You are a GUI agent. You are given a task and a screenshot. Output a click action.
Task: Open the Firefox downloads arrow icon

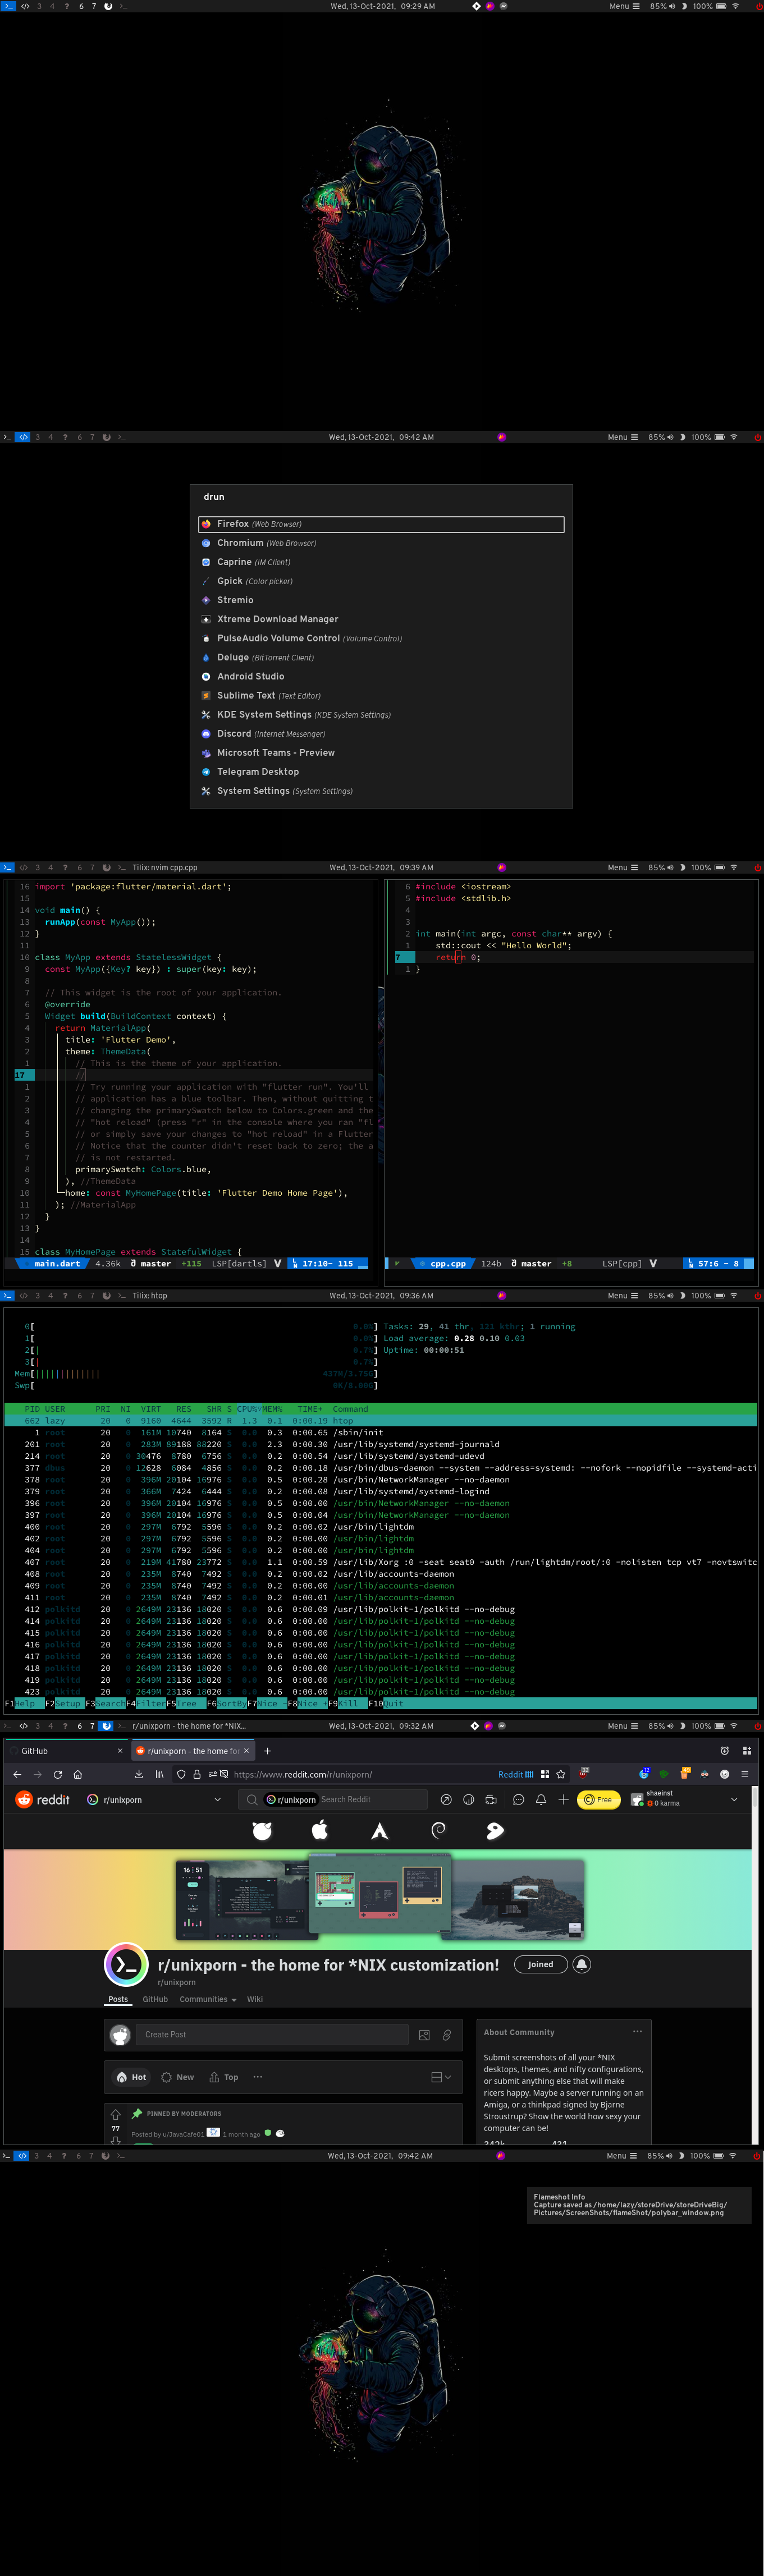(138, 1775)
